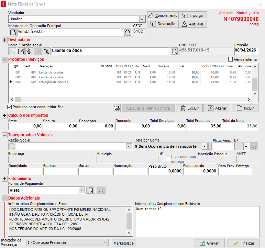The height and width of the screenshot is (248, 265).
Task: Uncheck Produtos para consumidor final
Action: click(x=10, y=107)
